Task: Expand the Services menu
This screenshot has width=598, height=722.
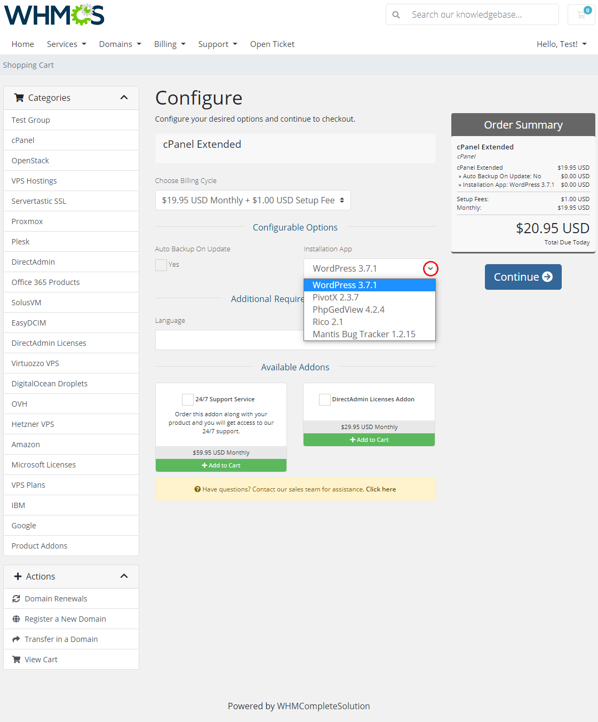Action: click(x=66, y=44)
